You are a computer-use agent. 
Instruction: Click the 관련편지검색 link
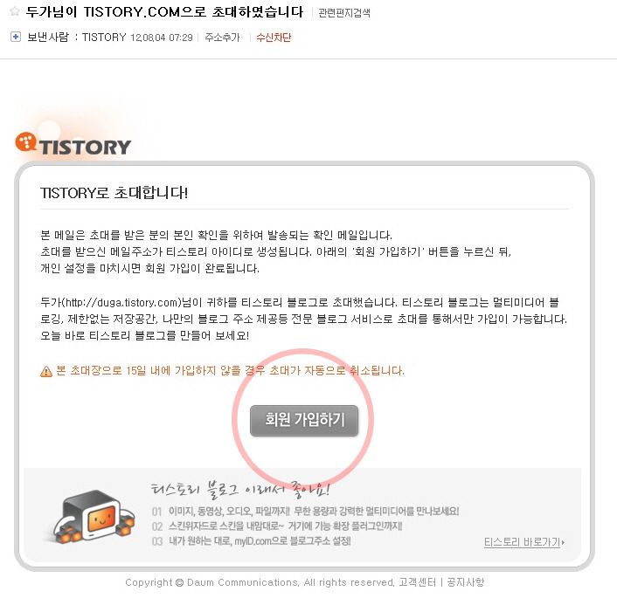pyautogui.click(x=344, y=13)
